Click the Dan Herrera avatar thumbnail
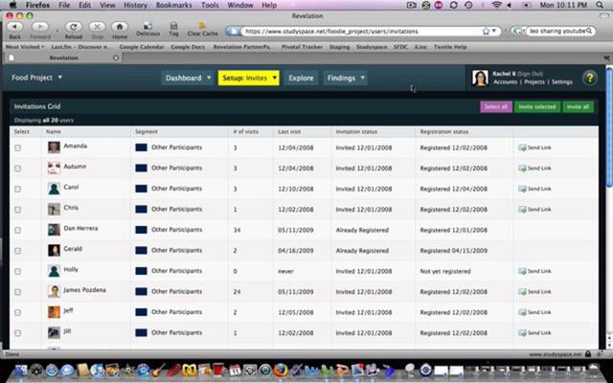This screenshot has width=613, height=383. (x=54, y=230)
